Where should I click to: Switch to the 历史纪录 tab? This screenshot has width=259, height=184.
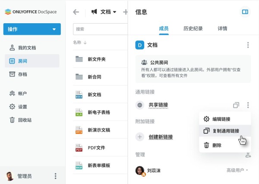point(193,29)
